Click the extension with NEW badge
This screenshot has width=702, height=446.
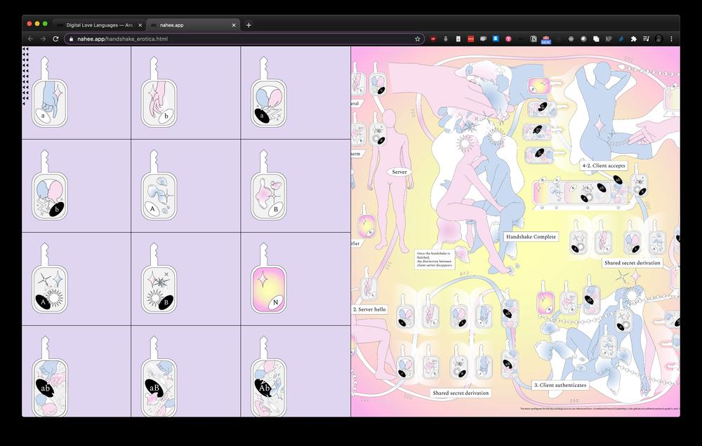(x=545, y=40)
